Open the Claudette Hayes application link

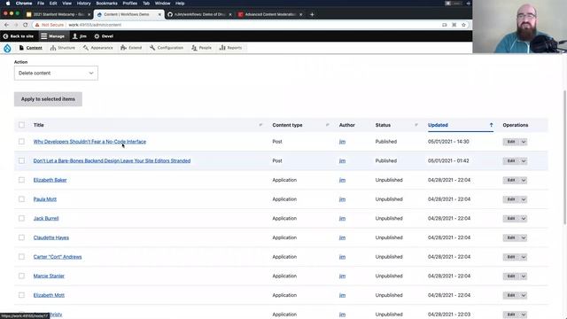51,237
